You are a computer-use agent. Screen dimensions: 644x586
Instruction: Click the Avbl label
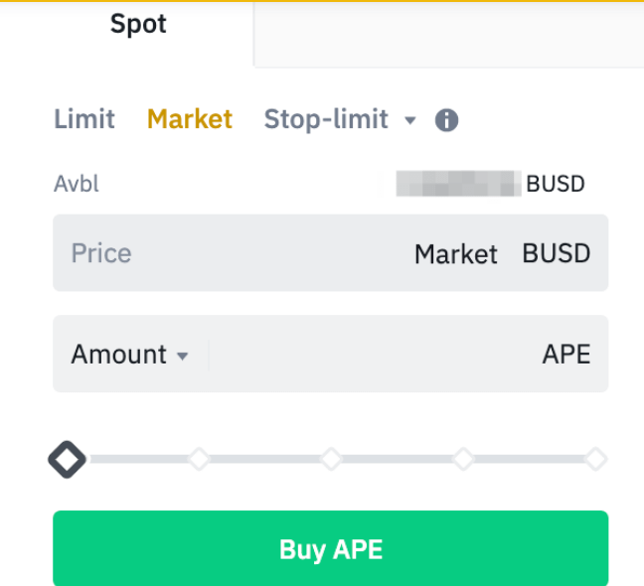pyautogui.click(x=77, y=184)
